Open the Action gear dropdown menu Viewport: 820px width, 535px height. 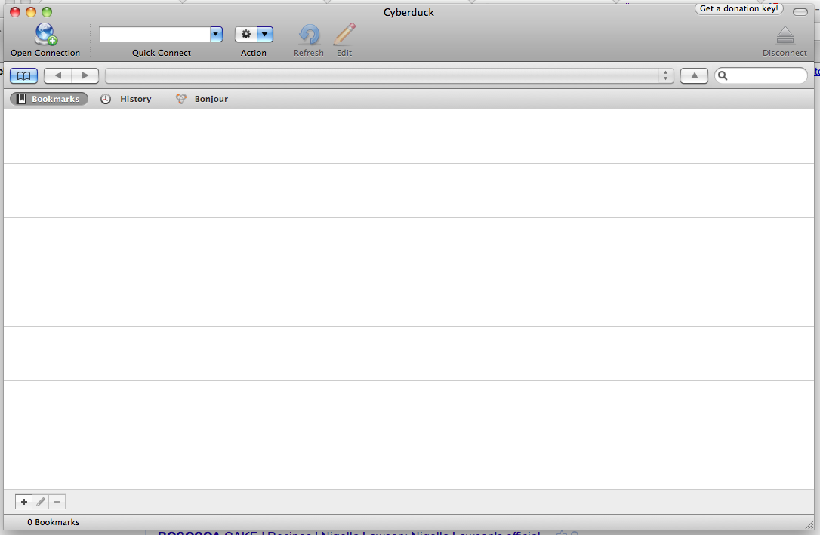[x=254, y=34]
